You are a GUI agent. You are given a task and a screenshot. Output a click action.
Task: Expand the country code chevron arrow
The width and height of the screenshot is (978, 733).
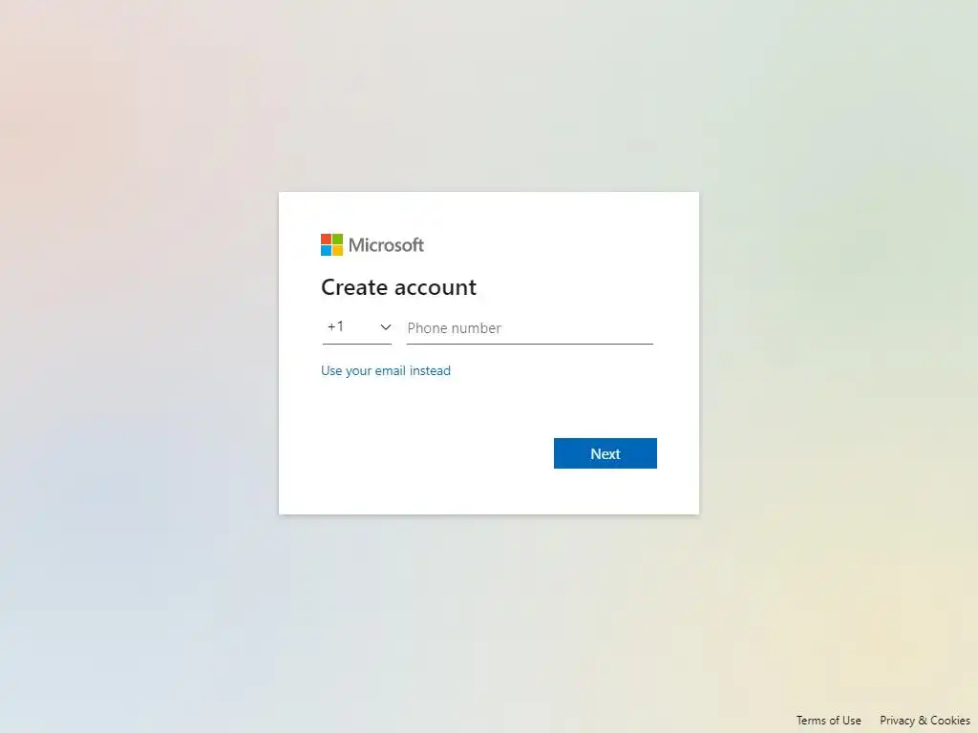tap(386, 327)
